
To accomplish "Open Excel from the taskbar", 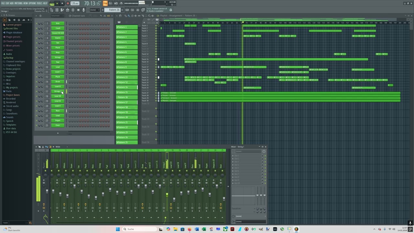I will click(204, 229).
